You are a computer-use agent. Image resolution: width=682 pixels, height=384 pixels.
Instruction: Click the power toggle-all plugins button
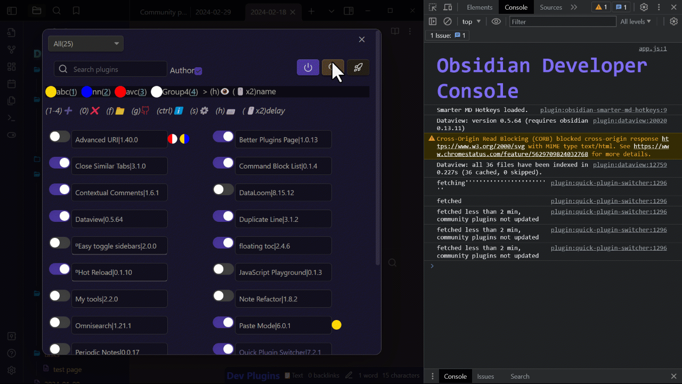click(308, 67)
